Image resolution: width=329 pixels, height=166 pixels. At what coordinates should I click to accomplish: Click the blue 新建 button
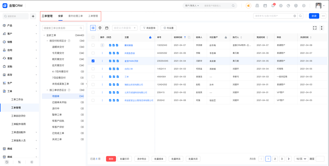tap(314, 16)
